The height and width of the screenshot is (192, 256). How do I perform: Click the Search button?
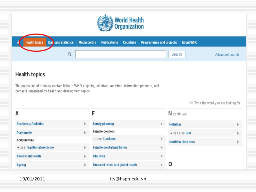(x=177, y=54)
